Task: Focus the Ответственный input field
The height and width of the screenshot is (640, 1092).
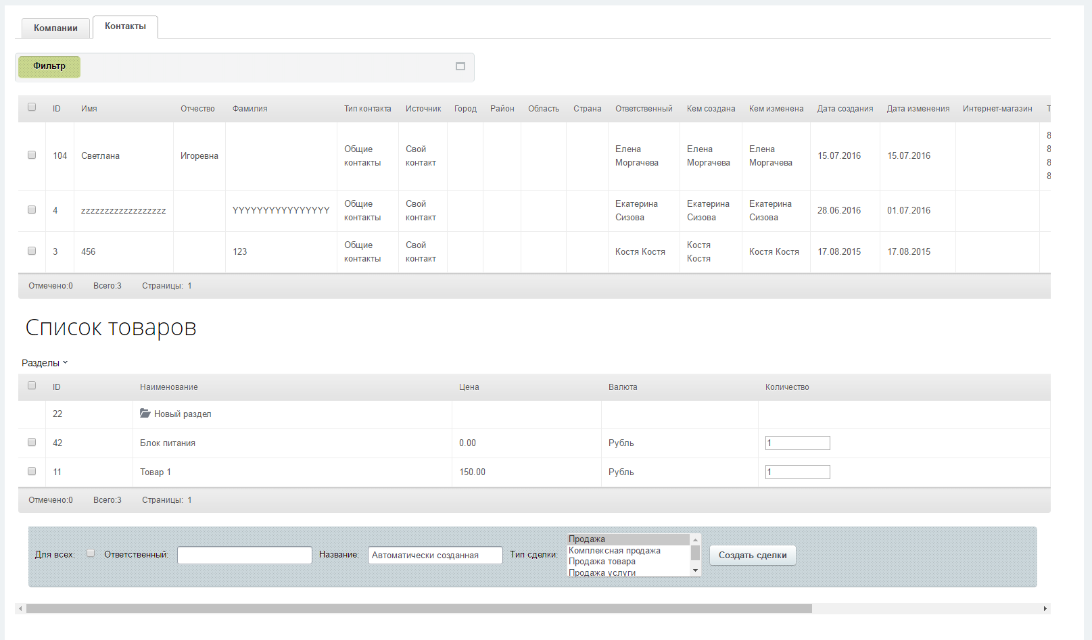Action: [x=244, y=555]
